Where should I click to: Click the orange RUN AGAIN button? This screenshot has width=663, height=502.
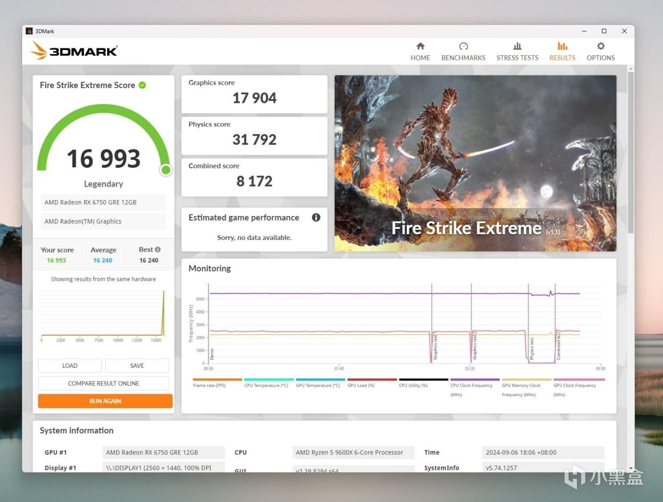[105, 401]
